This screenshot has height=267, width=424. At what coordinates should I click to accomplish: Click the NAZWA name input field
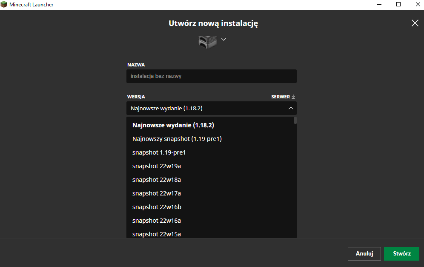(x=212, y=76)
